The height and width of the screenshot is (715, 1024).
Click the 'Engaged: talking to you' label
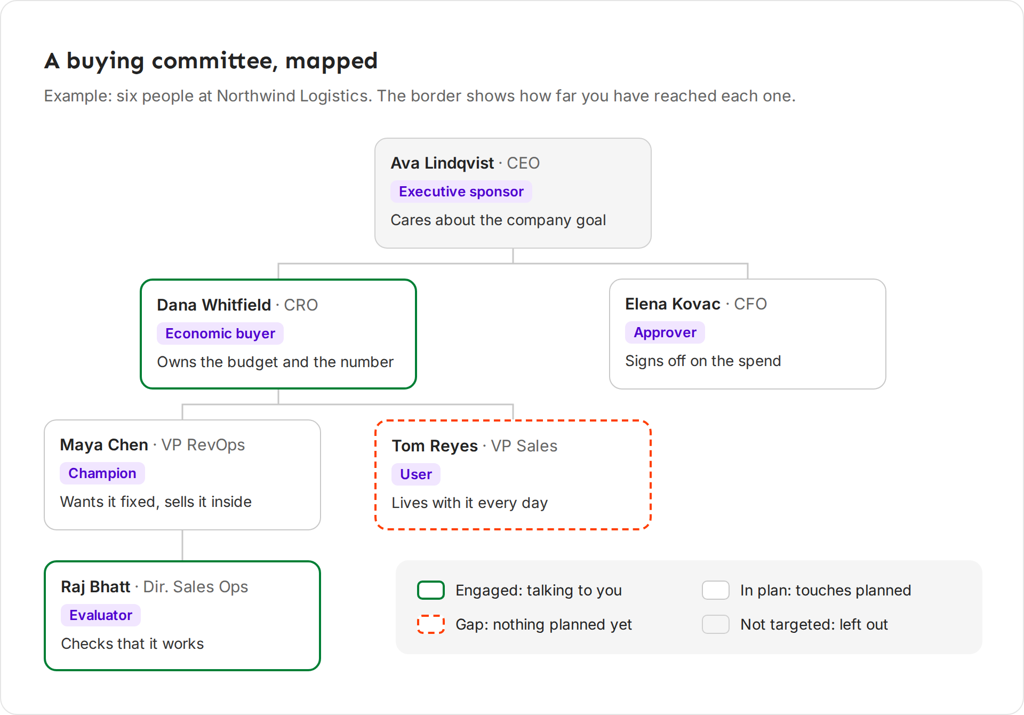pyautogui.click(x=539, y=590)
